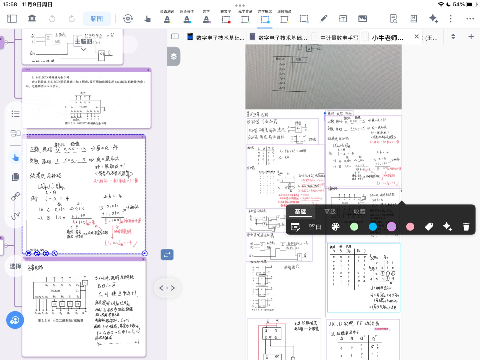Click the image insert tool
This screenshot has height=360, width=480.
pos(362,19)
